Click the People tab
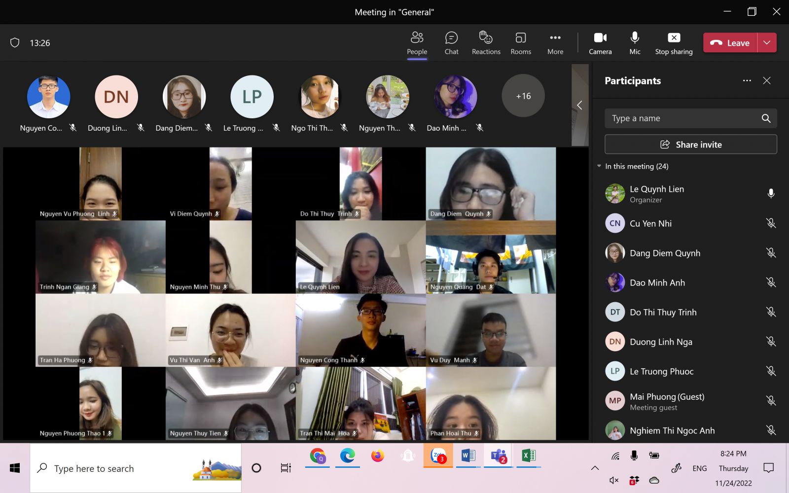 click(417, 43)
